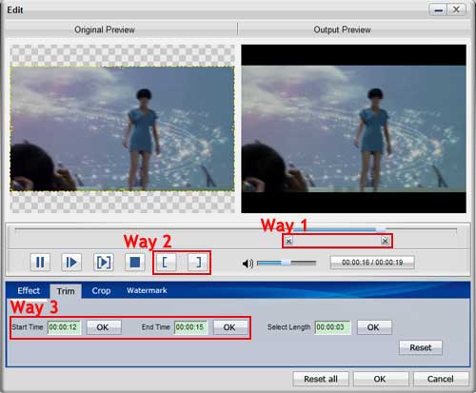Open the Crop tab
Viewport: 476px width, 393px height.
click(x=101, y=290)
